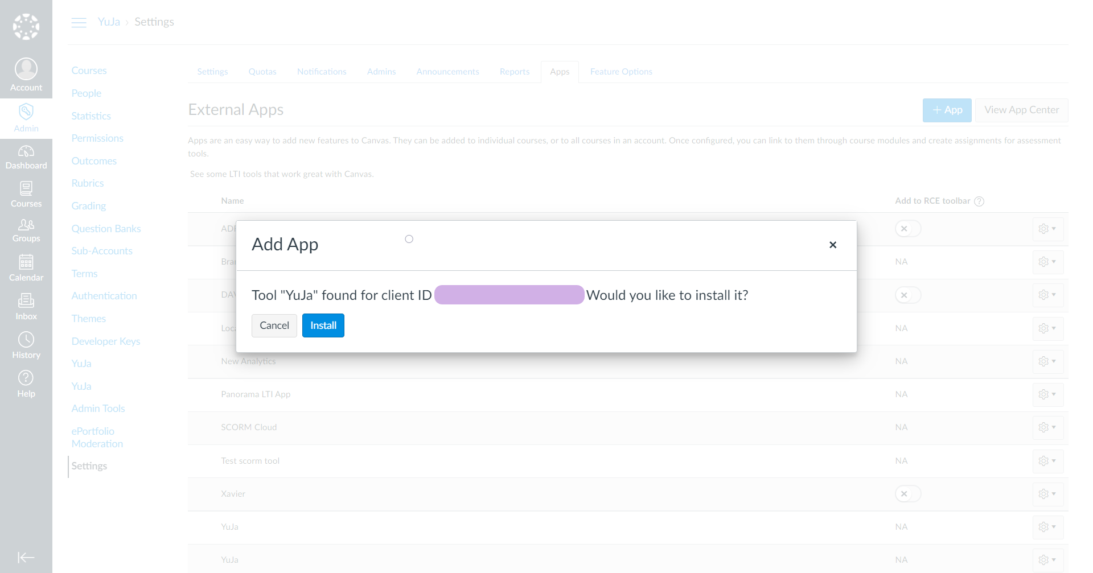The width and height of the screenshot is (1093, 573).
Task: Open the Calendar icon in sidebar
Action: [26, 262]
